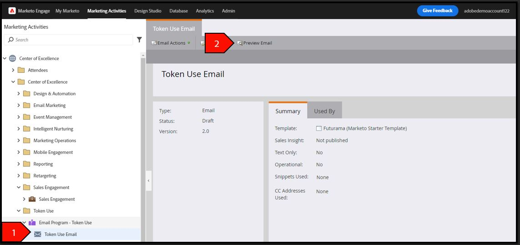
Task: Expand the Intelligent Nurturing folder
Action: coord(19,129)
